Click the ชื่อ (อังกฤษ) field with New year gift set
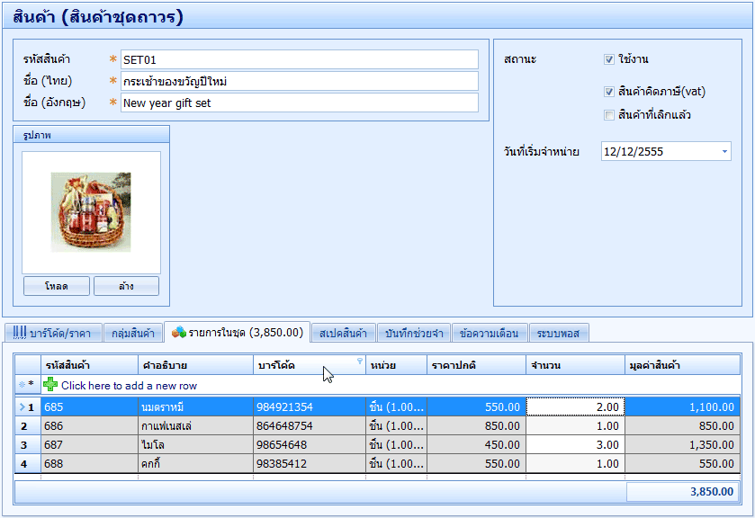The width and height of the screenshot is (755, 518). tap(299, 103)
